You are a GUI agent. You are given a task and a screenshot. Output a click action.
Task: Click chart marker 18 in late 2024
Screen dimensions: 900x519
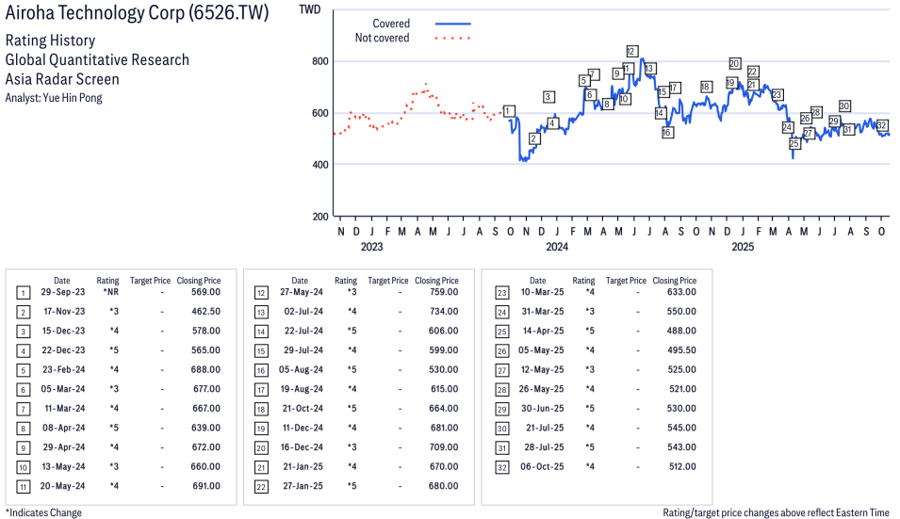pos(706,87)
